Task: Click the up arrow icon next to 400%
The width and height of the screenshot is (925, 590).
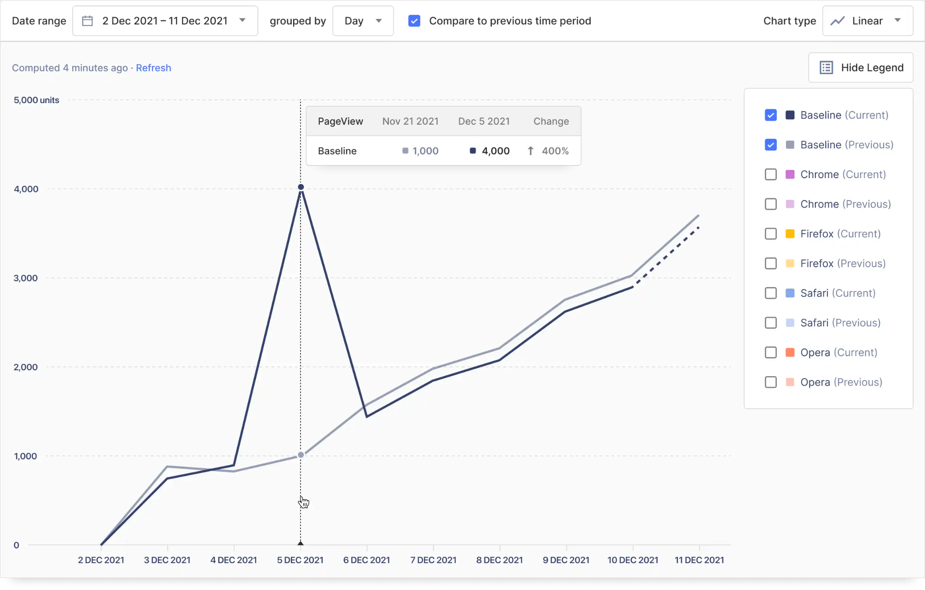Action: [x=531, y=151]
